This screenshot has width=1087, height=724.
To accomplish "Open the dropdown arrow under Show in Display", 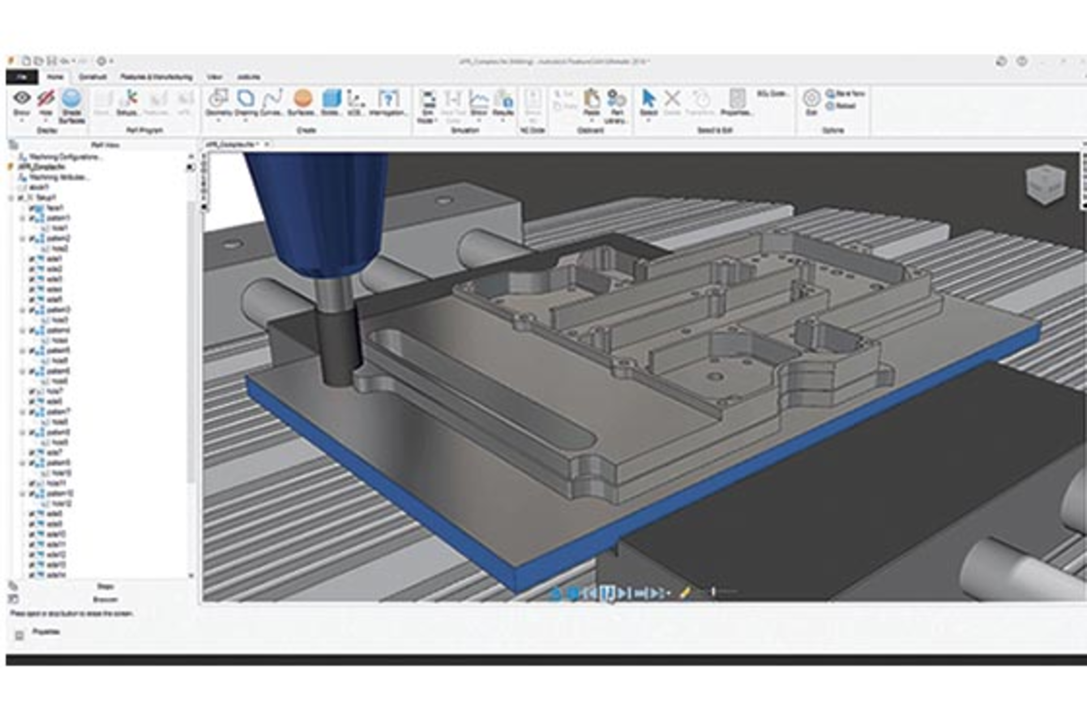I will [22, 120].
